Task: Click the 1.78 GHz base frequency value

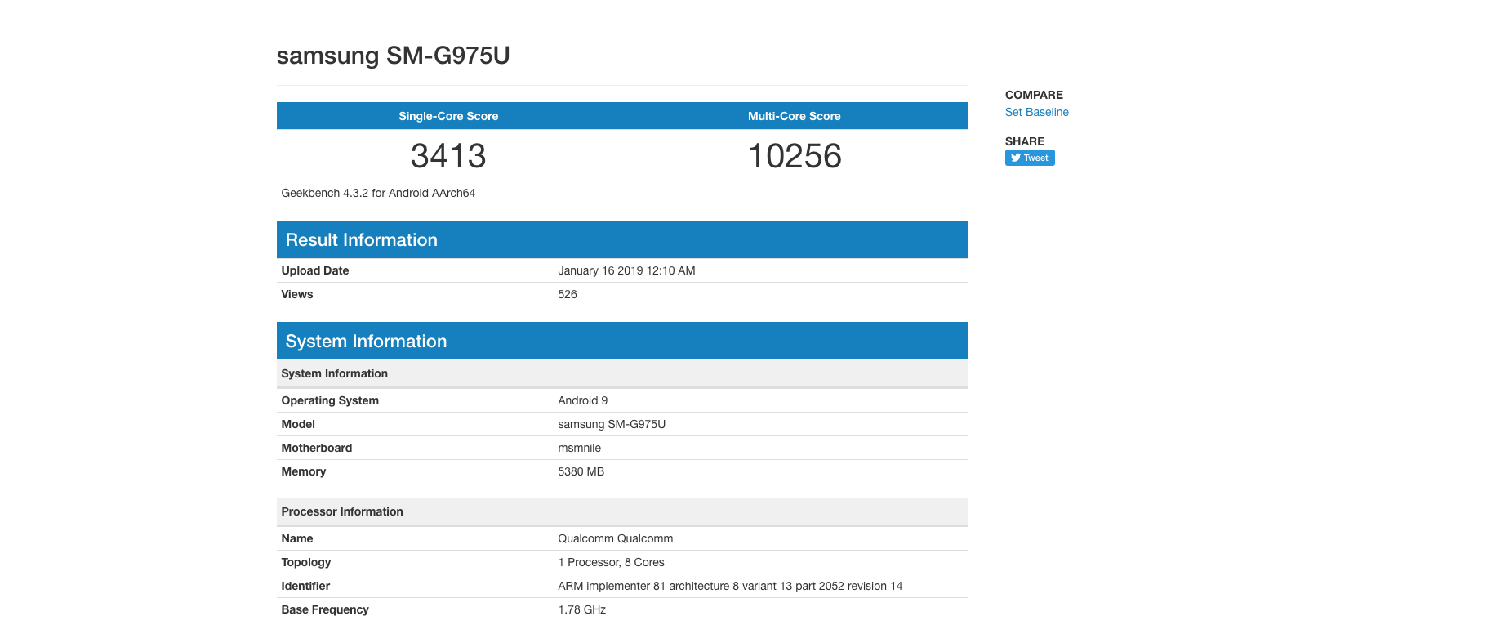Action: pyautogui.click(x=581, y=609)
